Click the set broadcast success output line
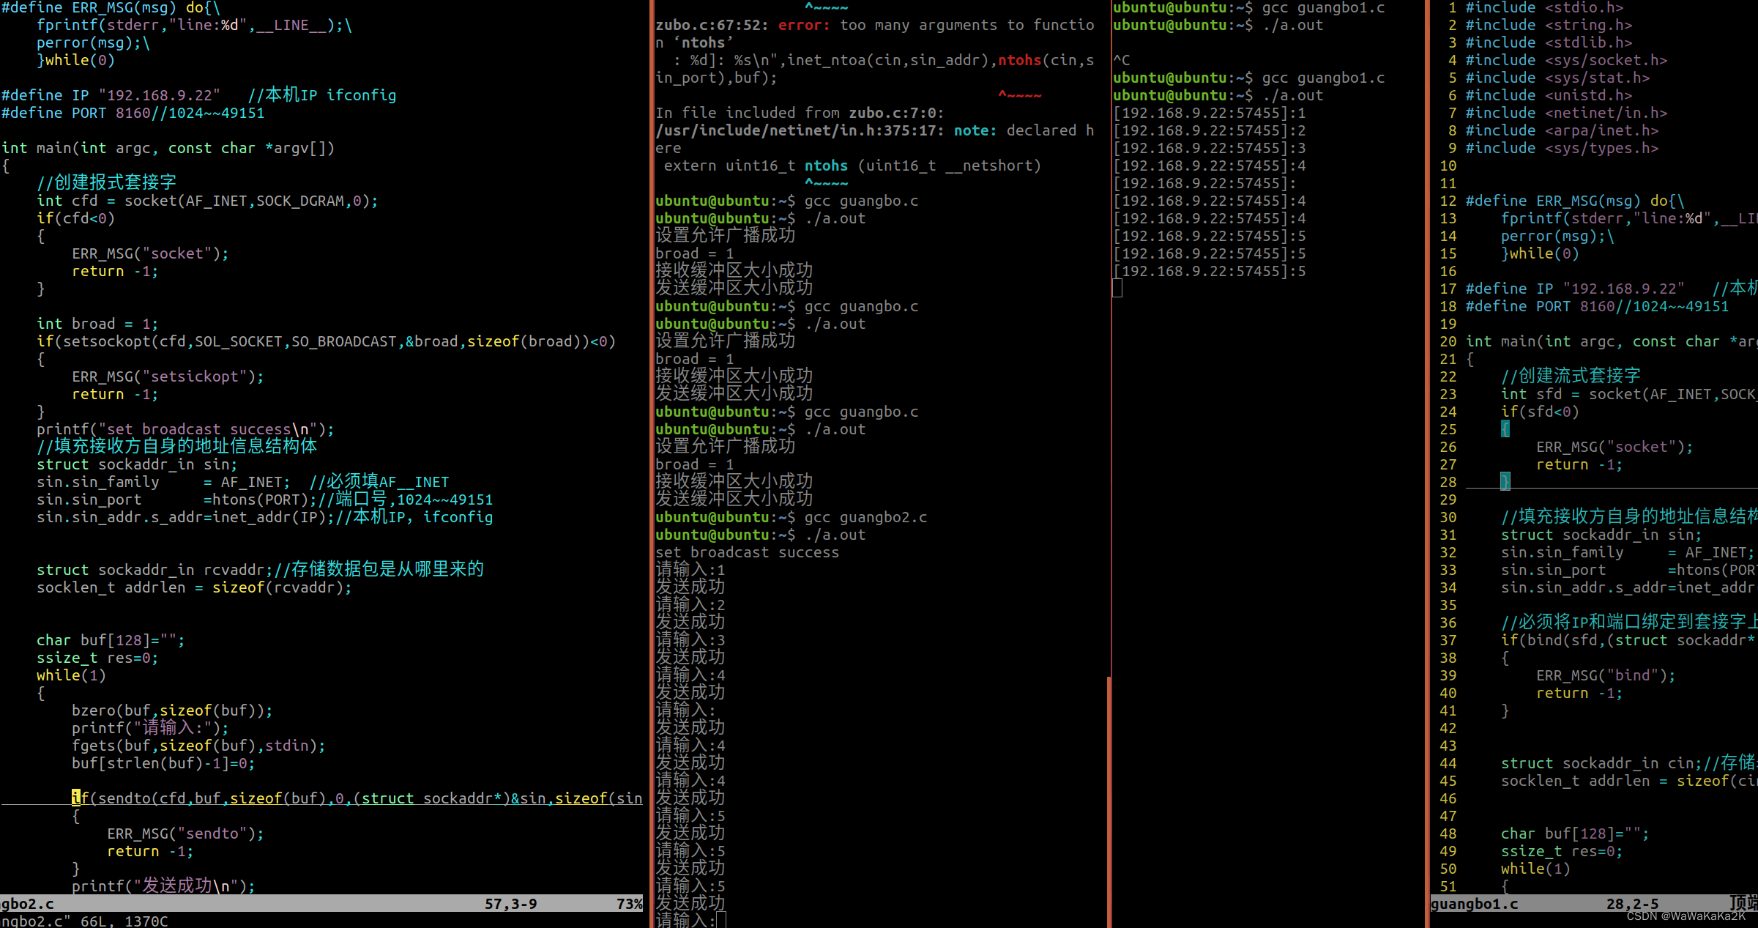Screen dimensions: 1758x928 [x=747, y=552]
